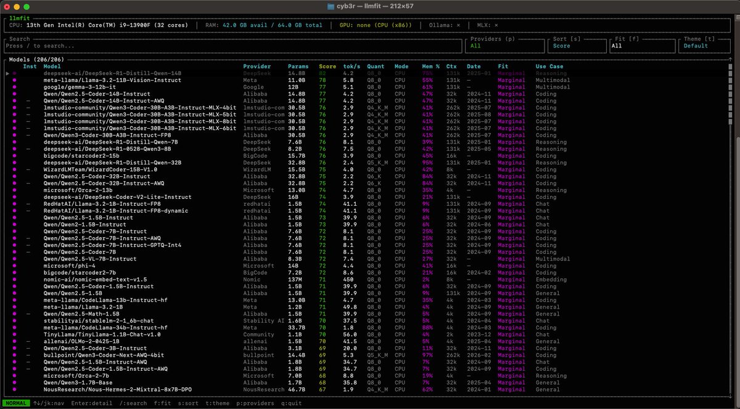Click the Inst dash for allenai/OLMo-2-0425-1B

point(28,341)
